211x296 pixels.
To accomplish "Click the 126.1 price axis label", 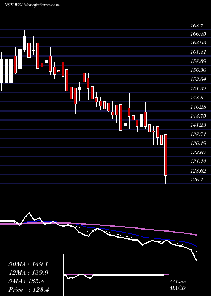I will [x=197, y=180].
